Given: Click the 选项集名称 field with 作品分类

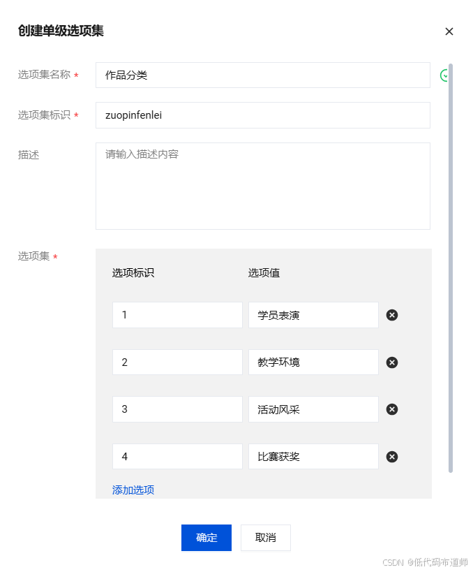Looking at the screenshot, I should [x=263, y=75].
